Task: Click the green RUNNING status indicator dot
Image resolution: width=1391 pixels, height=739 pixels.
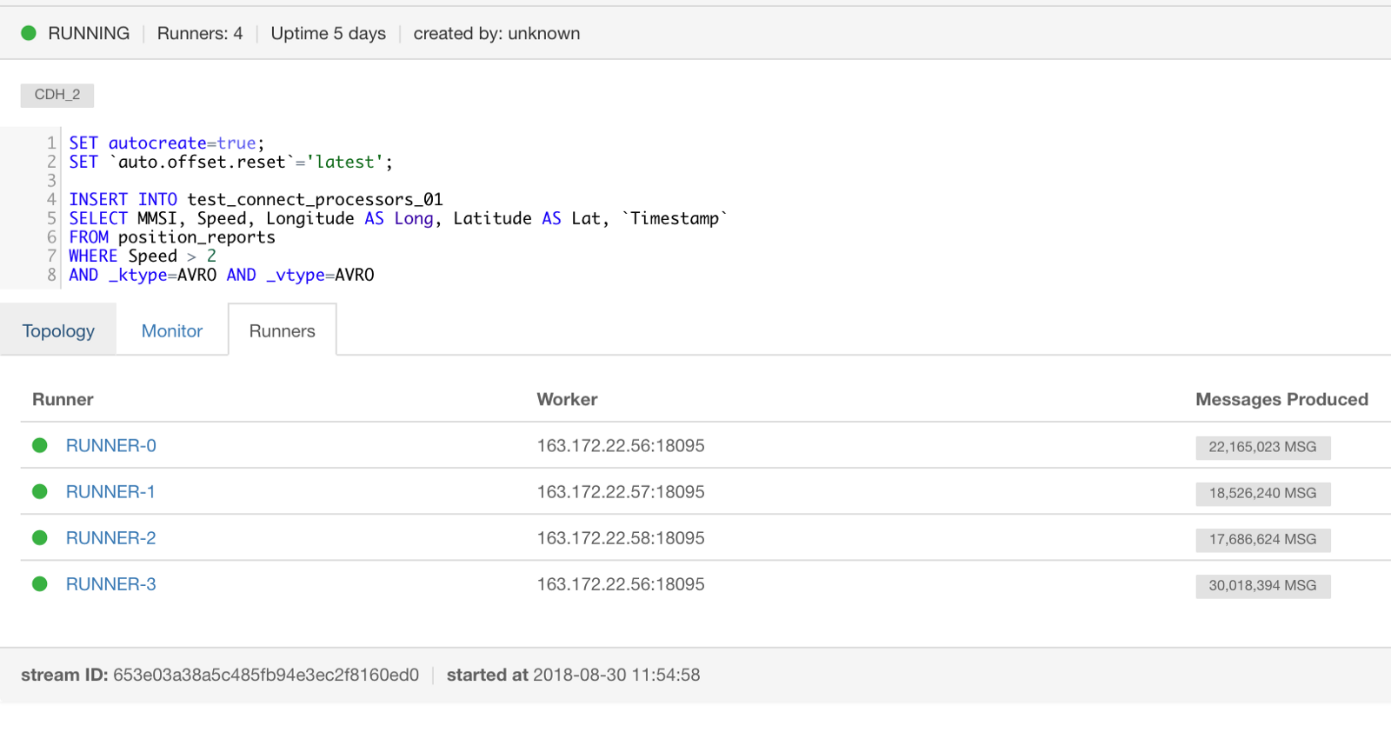Action: (29, 33)
